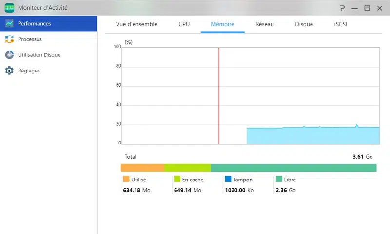Open help question mark icon
390x234 pixels.
(342, 8)
